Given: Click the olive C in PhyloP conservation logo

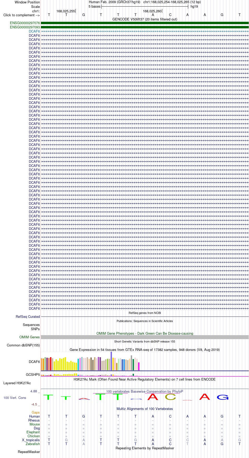Looking at the screenshot, I should pyautogui.click(x=170, y=397).
